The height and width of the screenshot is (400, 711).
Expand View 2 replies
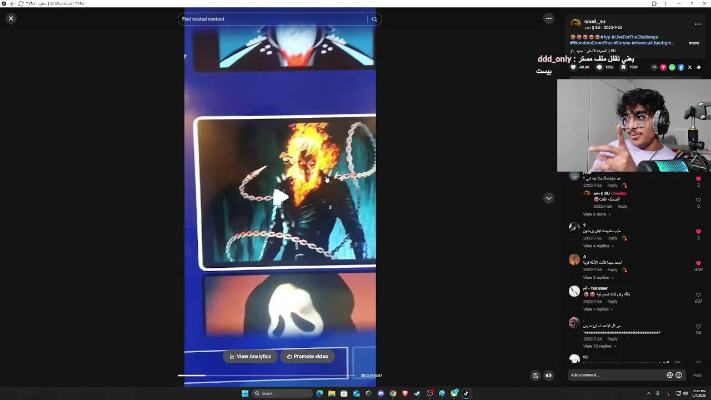(x=598, y=278)
